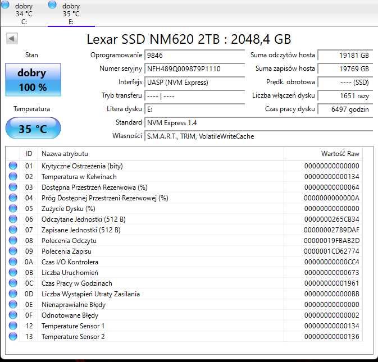Select the Zapisane Jednostki (512 B) attribute

point(81,230)
